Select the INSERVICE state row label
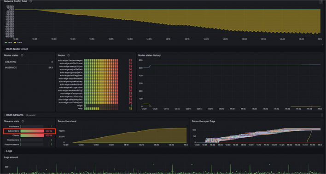Screen dimensions: 326x174 tap(11, 67)
